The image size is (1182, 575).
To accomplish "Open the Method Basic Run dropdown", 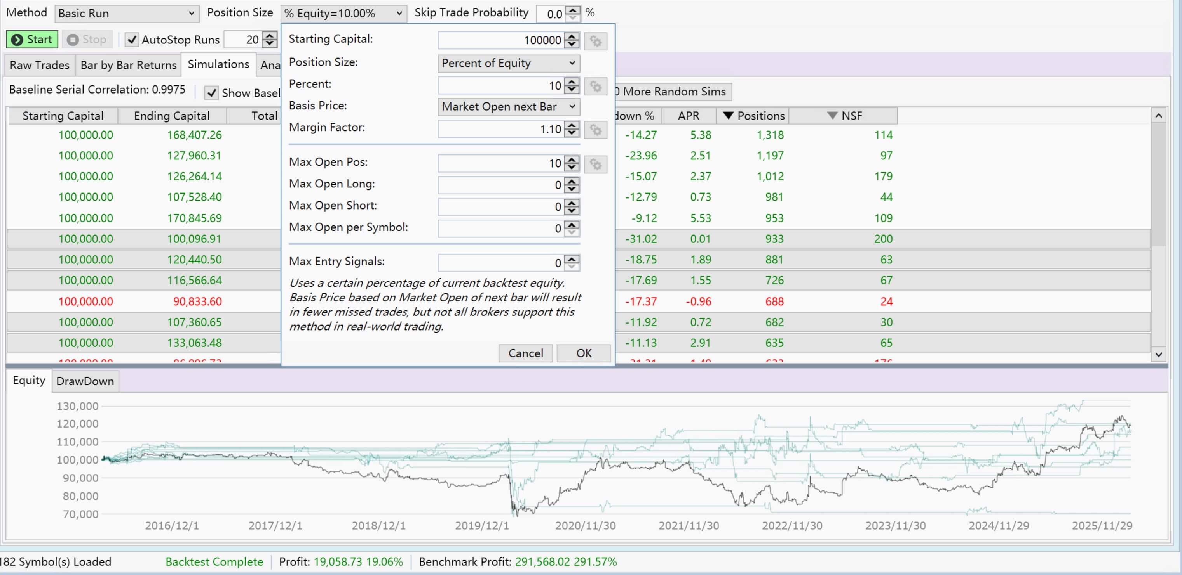I will (126, 13).
